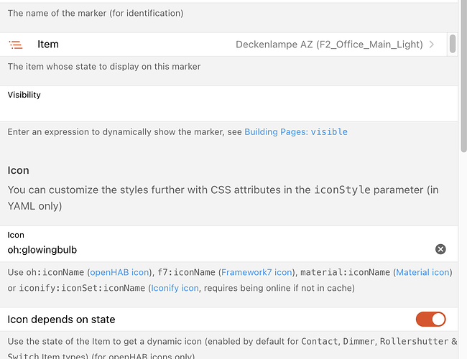467x359 pixels.
Task: Clear the oh:glowingbulb icon field
Action: [x=440, y=249]
